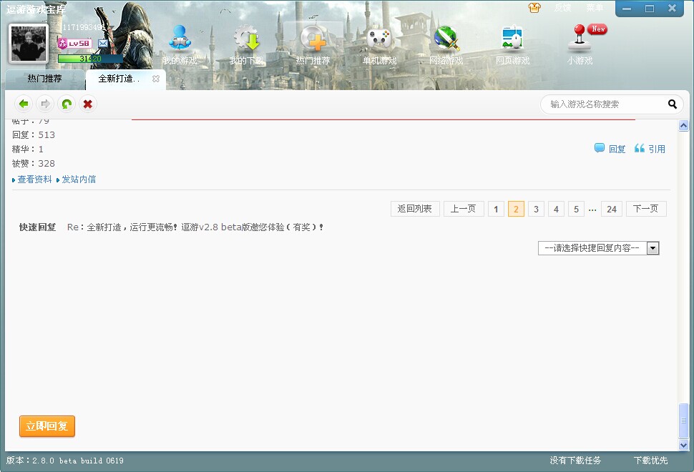Submit with the 立即回复 button

47,426
